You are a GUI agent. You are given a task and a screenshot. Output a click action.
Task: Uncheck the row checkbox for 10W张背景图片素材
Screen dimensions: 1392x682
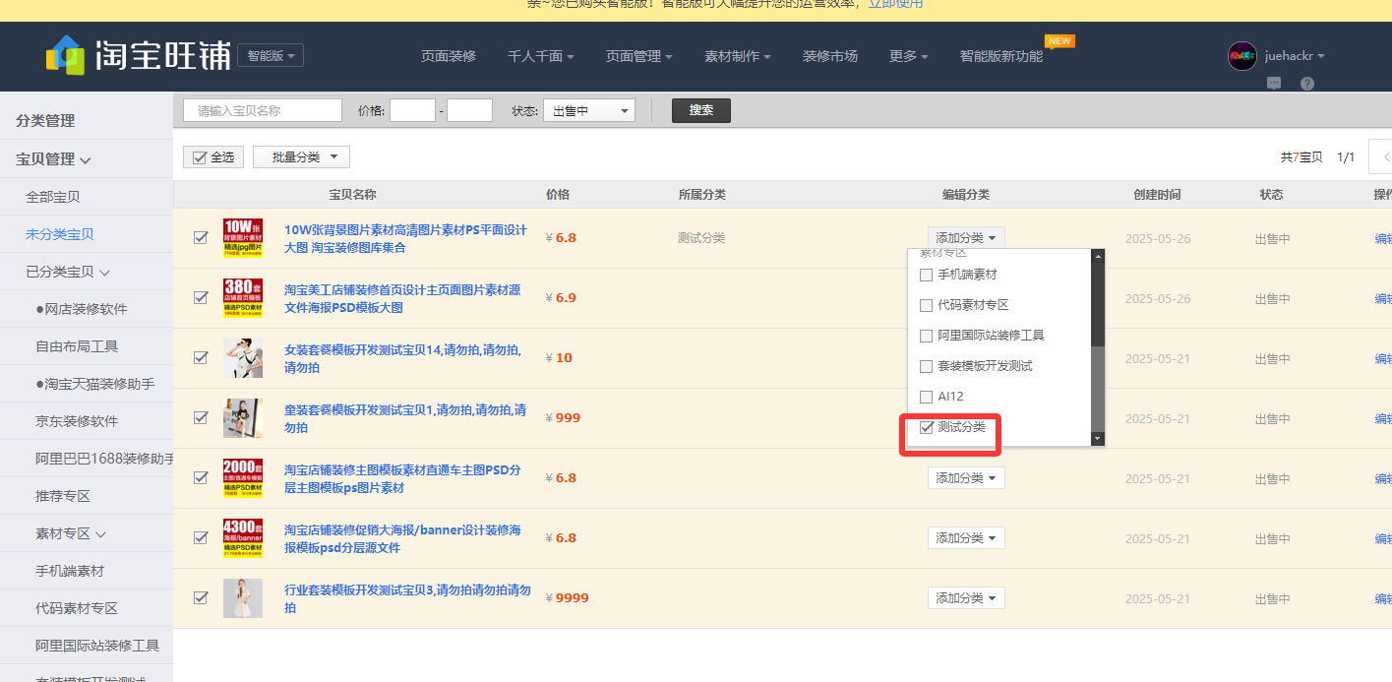click(x=201, y=238)
